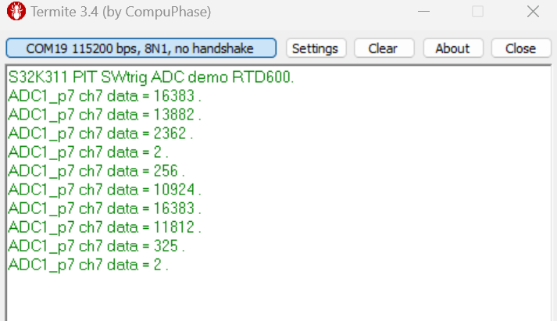The image size is (557, 321).
Task: Clear the terminal output
Action: pos(384,48)
